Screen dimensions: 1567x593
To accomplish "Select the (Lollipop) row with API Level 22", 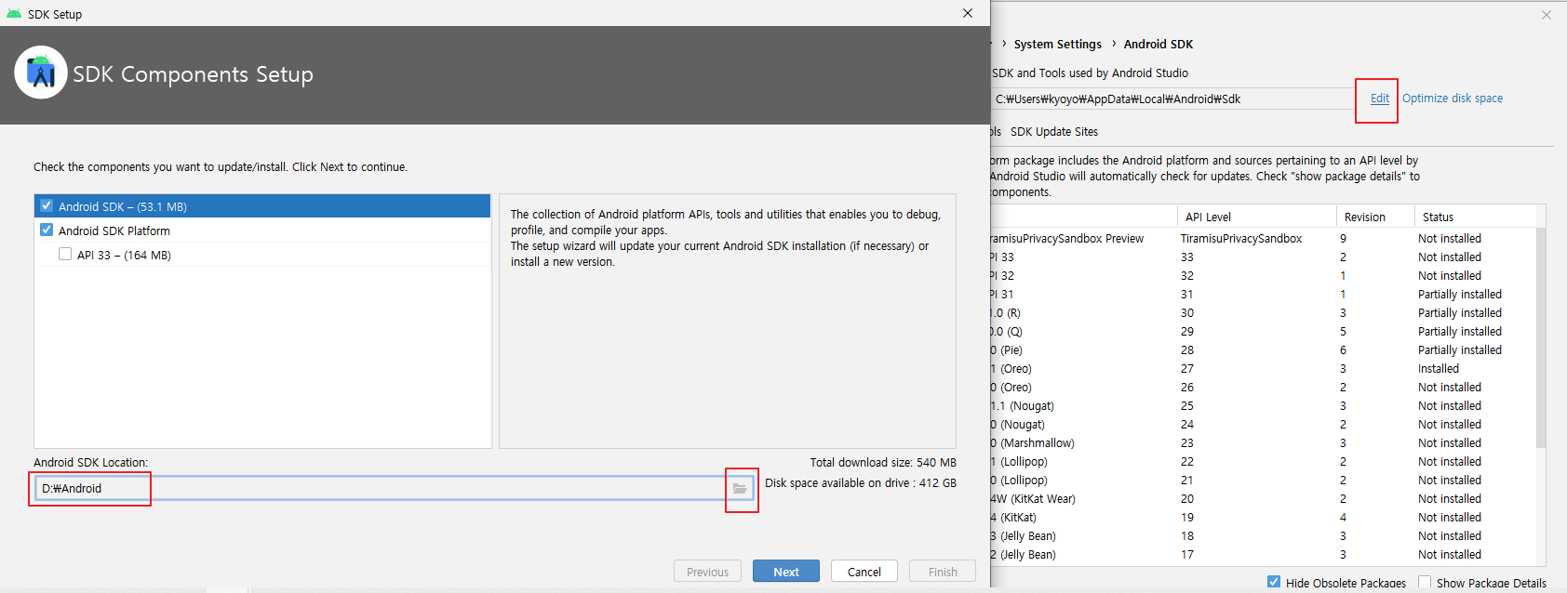I will point(1263,462).
